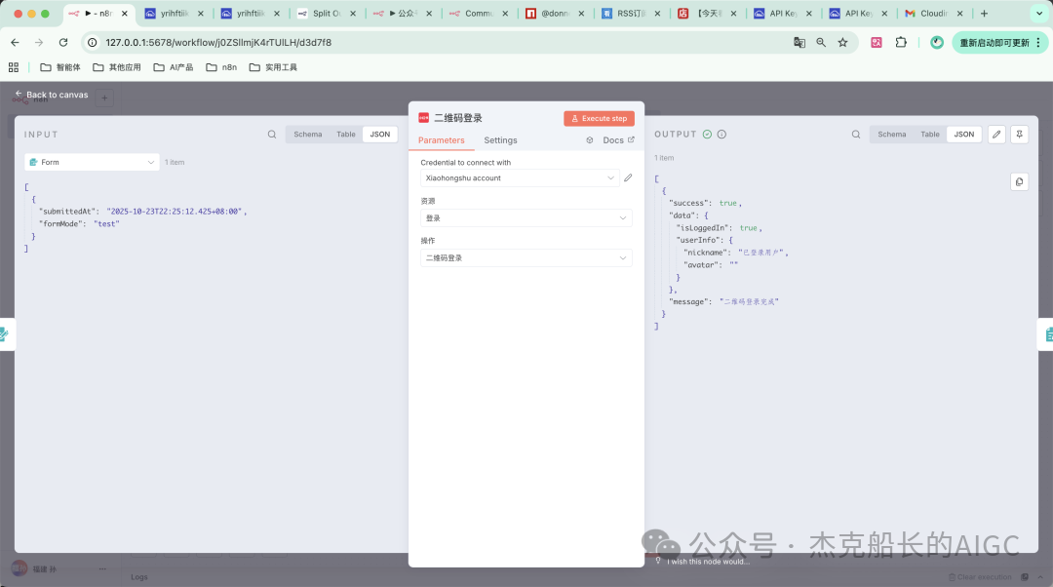Screen dimensions: 1053x587
Task: Bookmark this page with the star
Action: tap(842, 42)
